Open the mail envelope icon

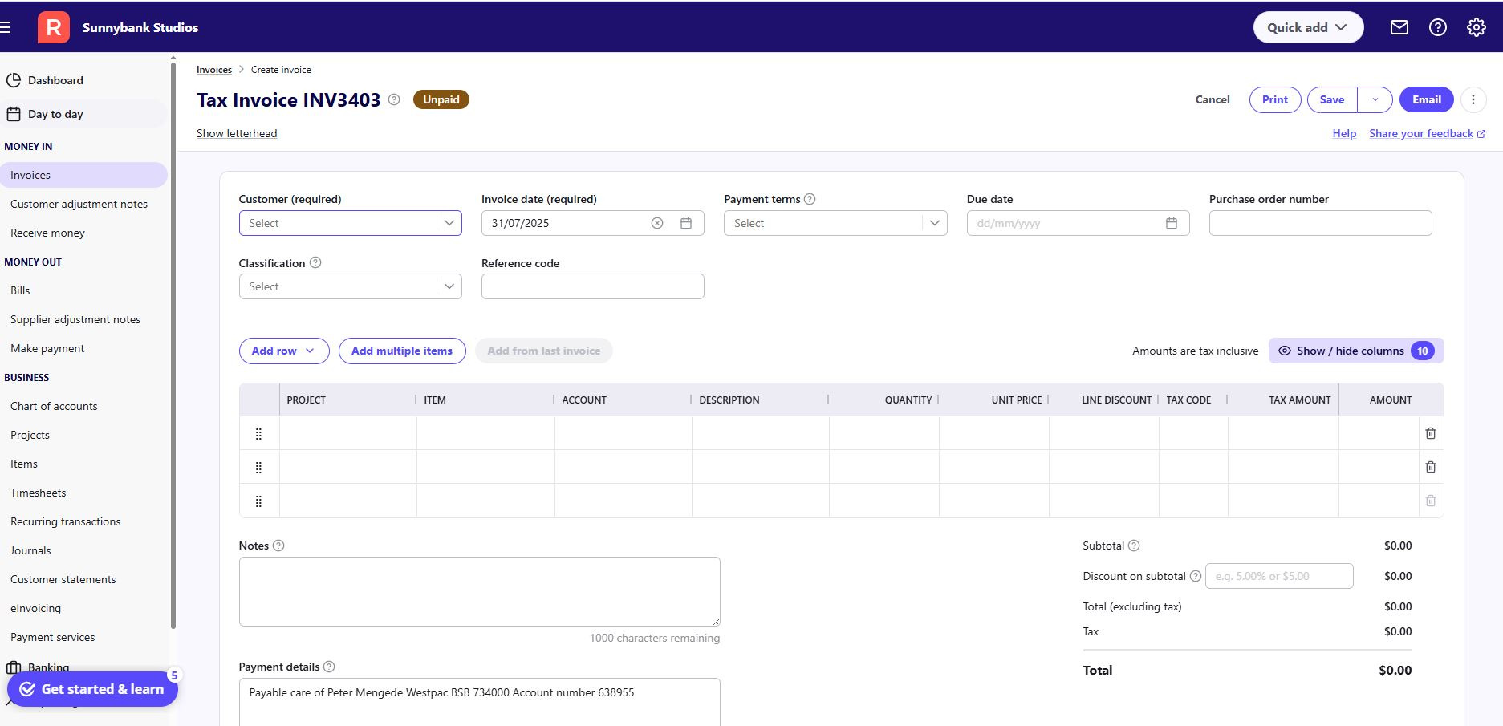[x=1399, y=27]
